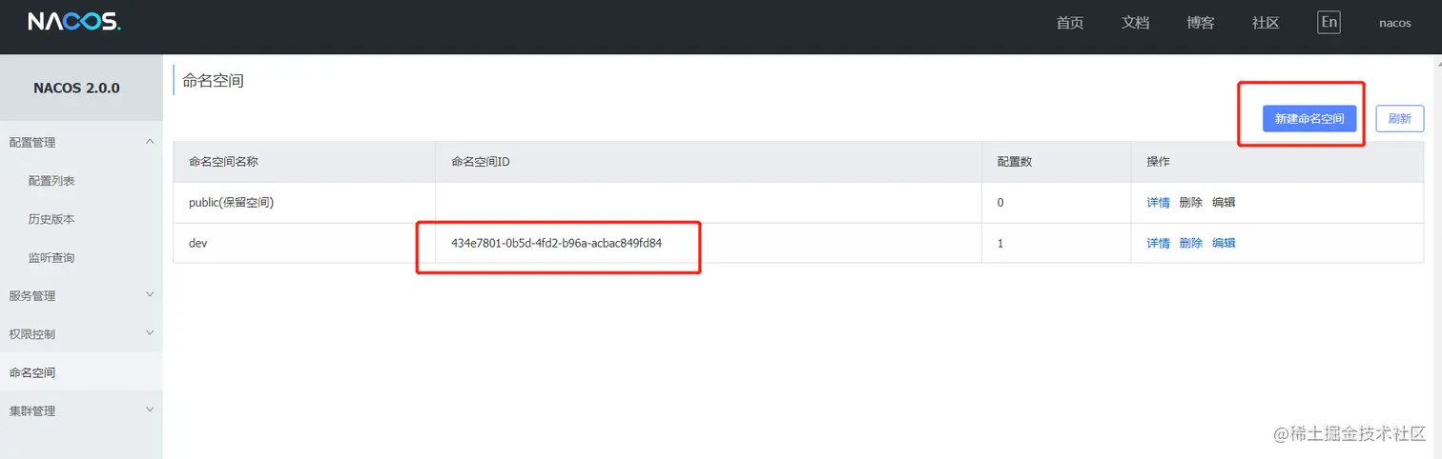Open 监听查询 in sidebar
This screenshot has width=1442, height=459.
(51, 258)
